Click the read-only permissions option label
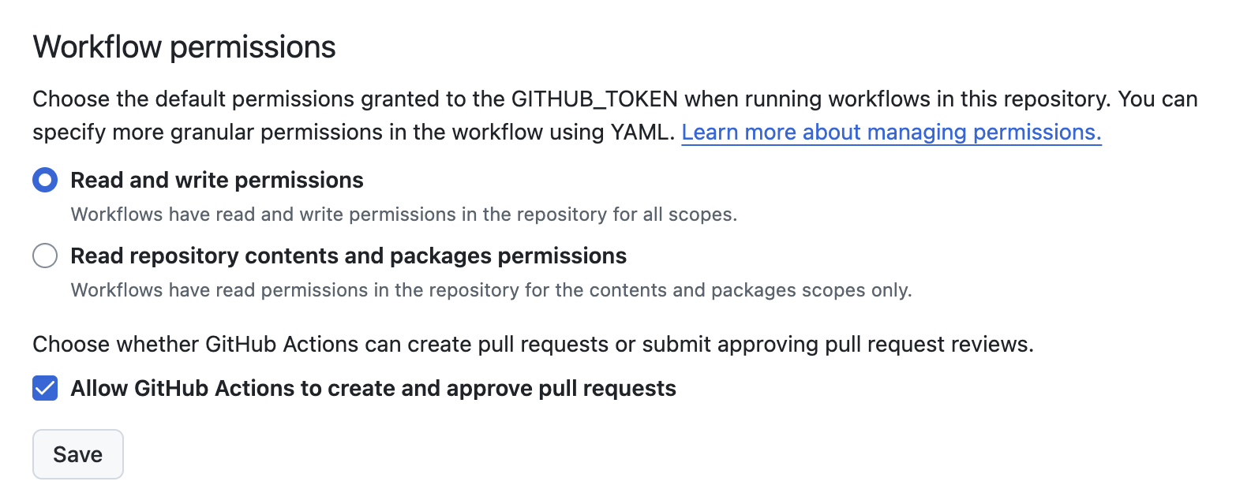Screen dimensions: 1236x500 [348, 256]
